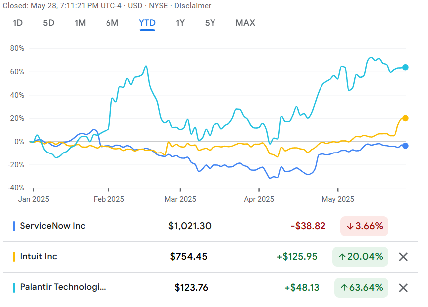Click the yellow Intuit color marker
Viewport: 428px width, 307px height.
coord(14,257)
